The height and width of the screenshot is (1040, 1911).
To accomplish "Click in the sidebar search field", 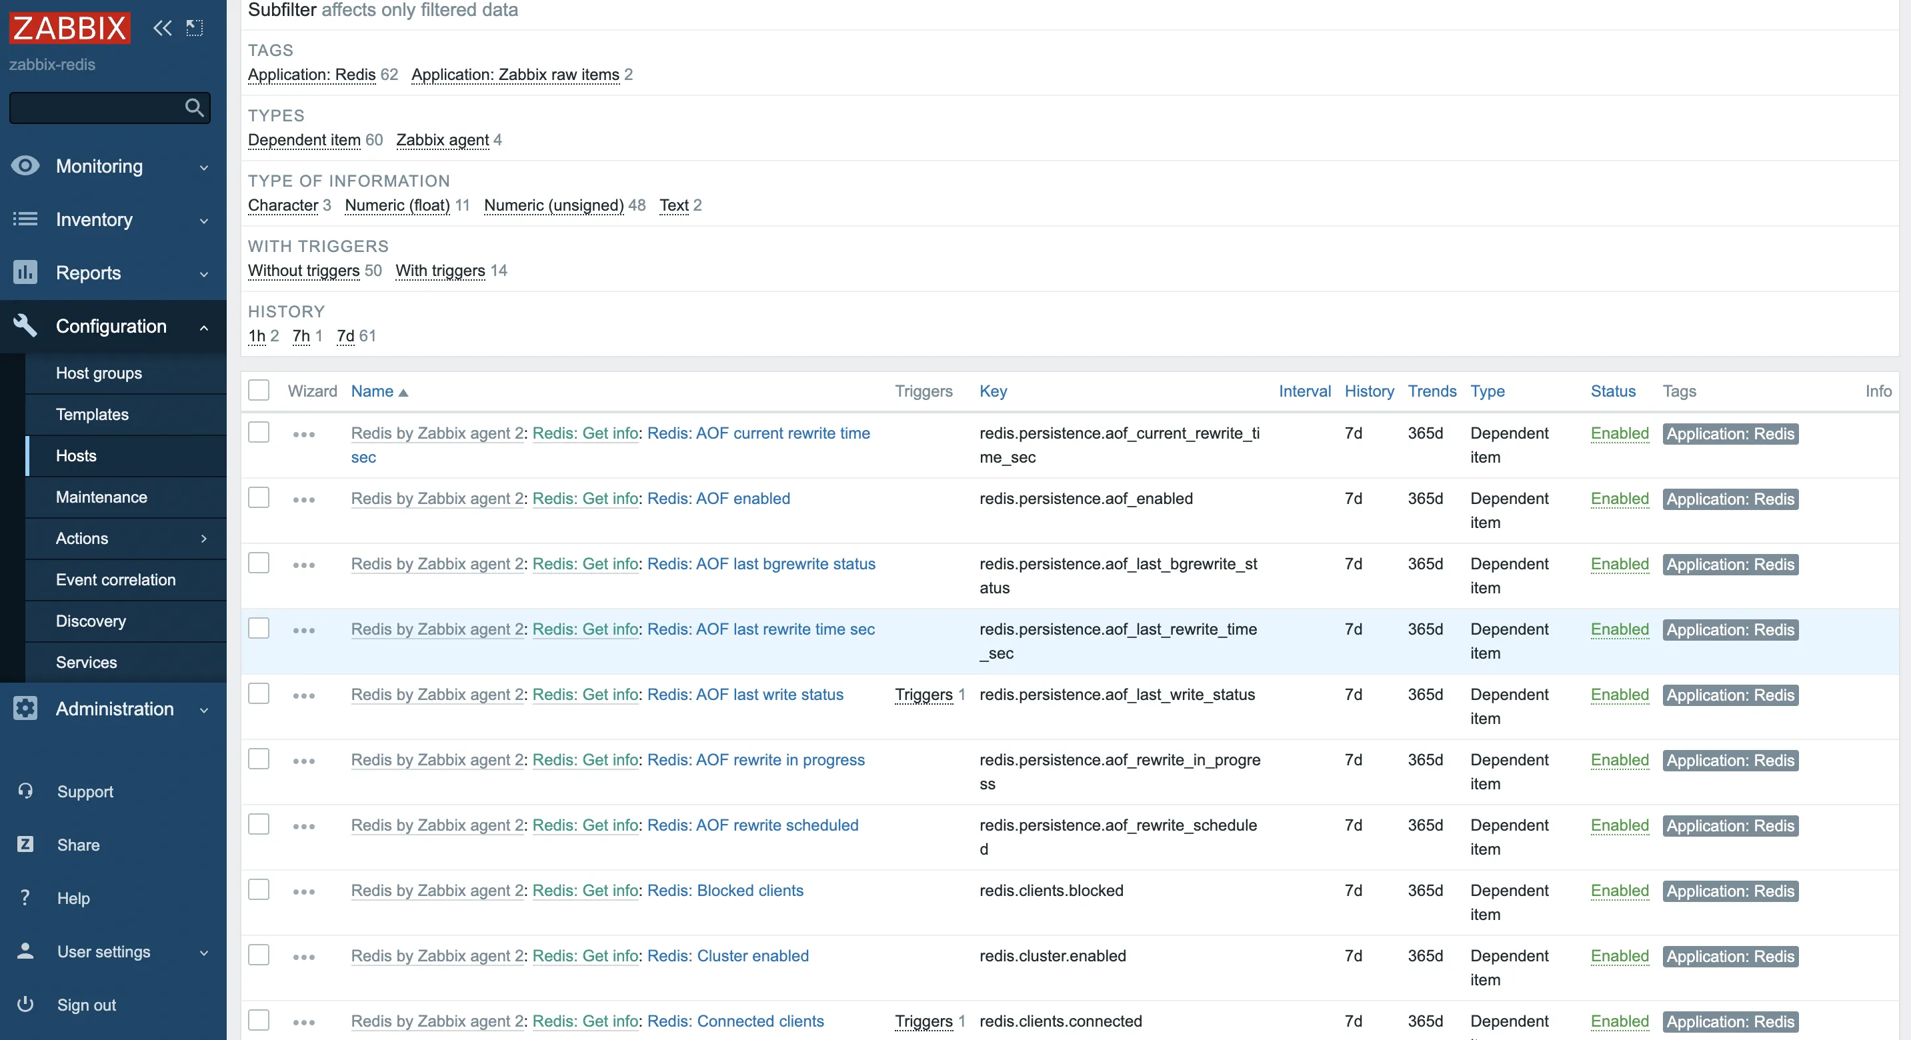I will 95,107.
